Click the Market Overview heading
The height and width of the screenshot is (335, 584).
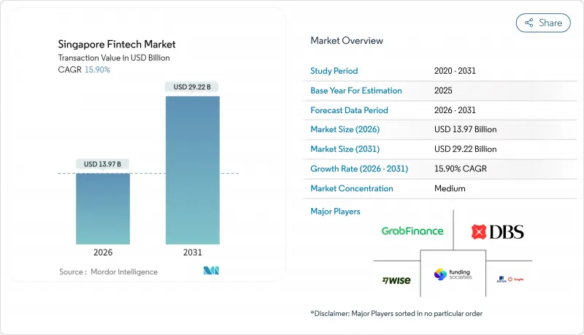pos(347,41)
